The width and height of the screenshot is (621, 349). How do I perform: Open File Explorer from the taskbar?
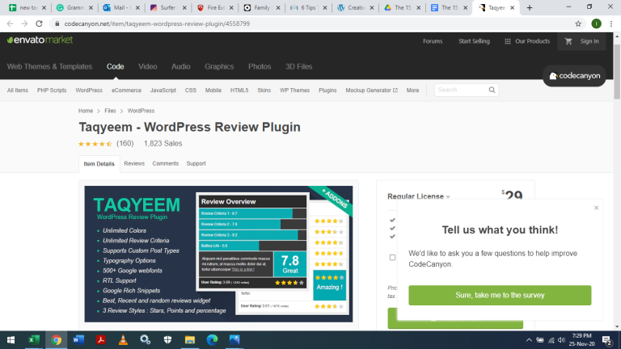(x=190, y=340)
